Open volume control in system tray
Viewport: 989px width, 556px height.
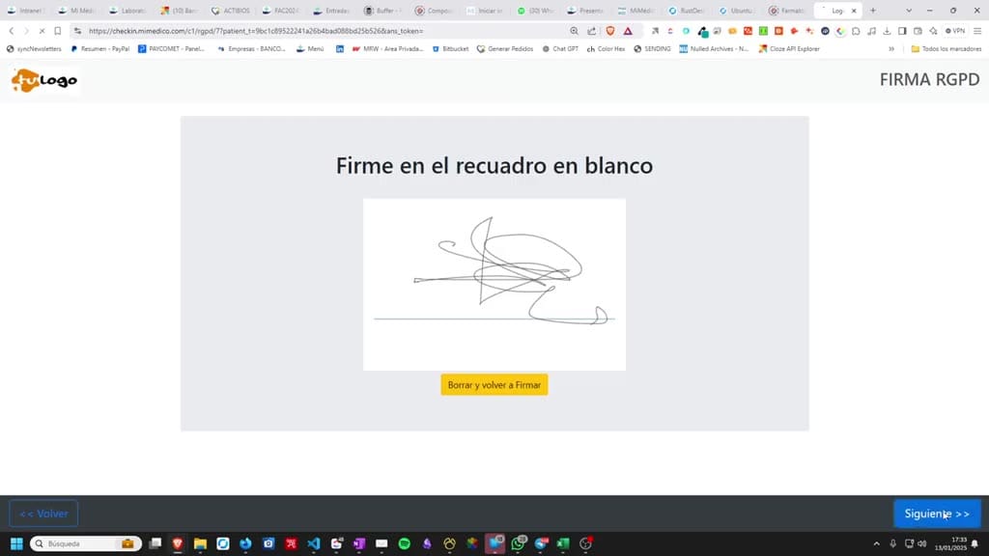click(922, 543)
